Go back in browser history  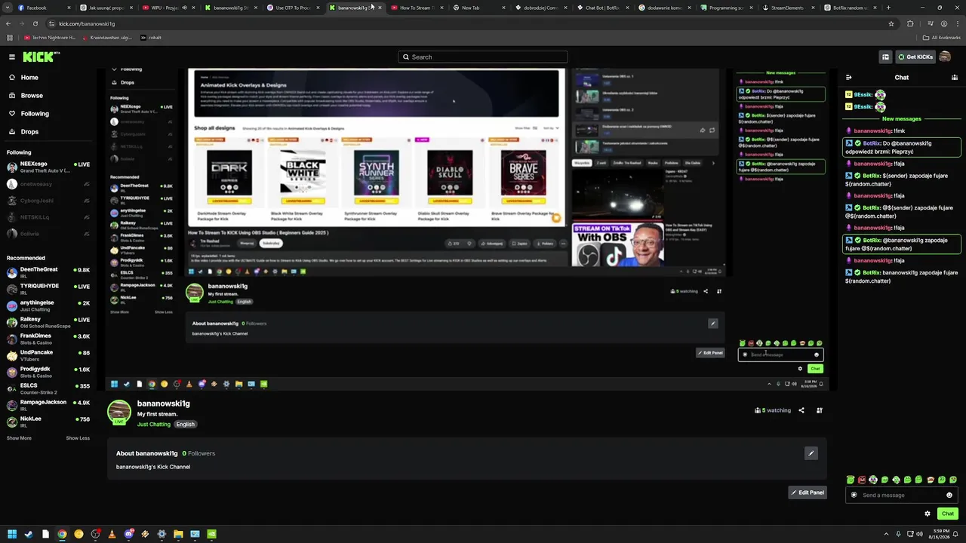coord(8,23)
